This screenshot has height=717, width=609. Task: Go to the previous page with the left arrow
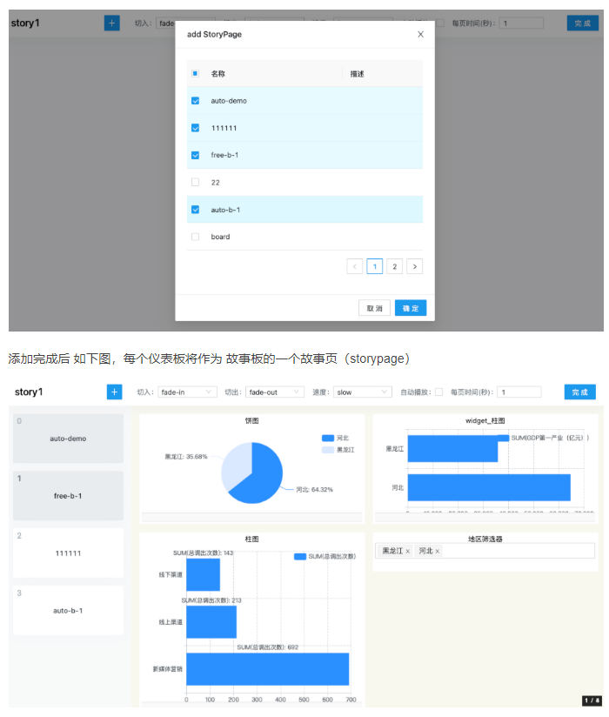pos(354,266)
